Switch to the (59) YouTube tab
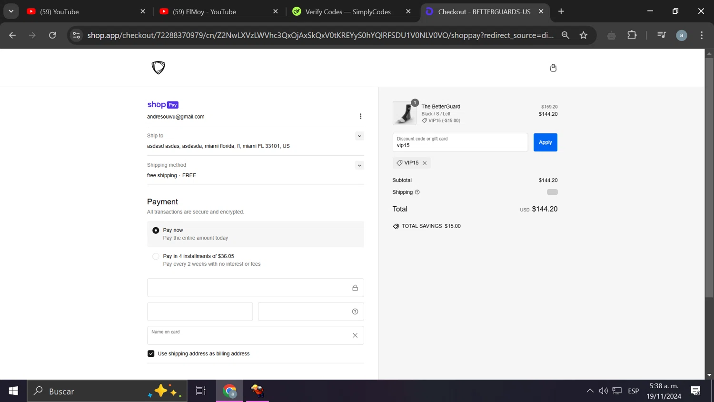The width and height of the screenshot is (714, 402). (86, 11)
